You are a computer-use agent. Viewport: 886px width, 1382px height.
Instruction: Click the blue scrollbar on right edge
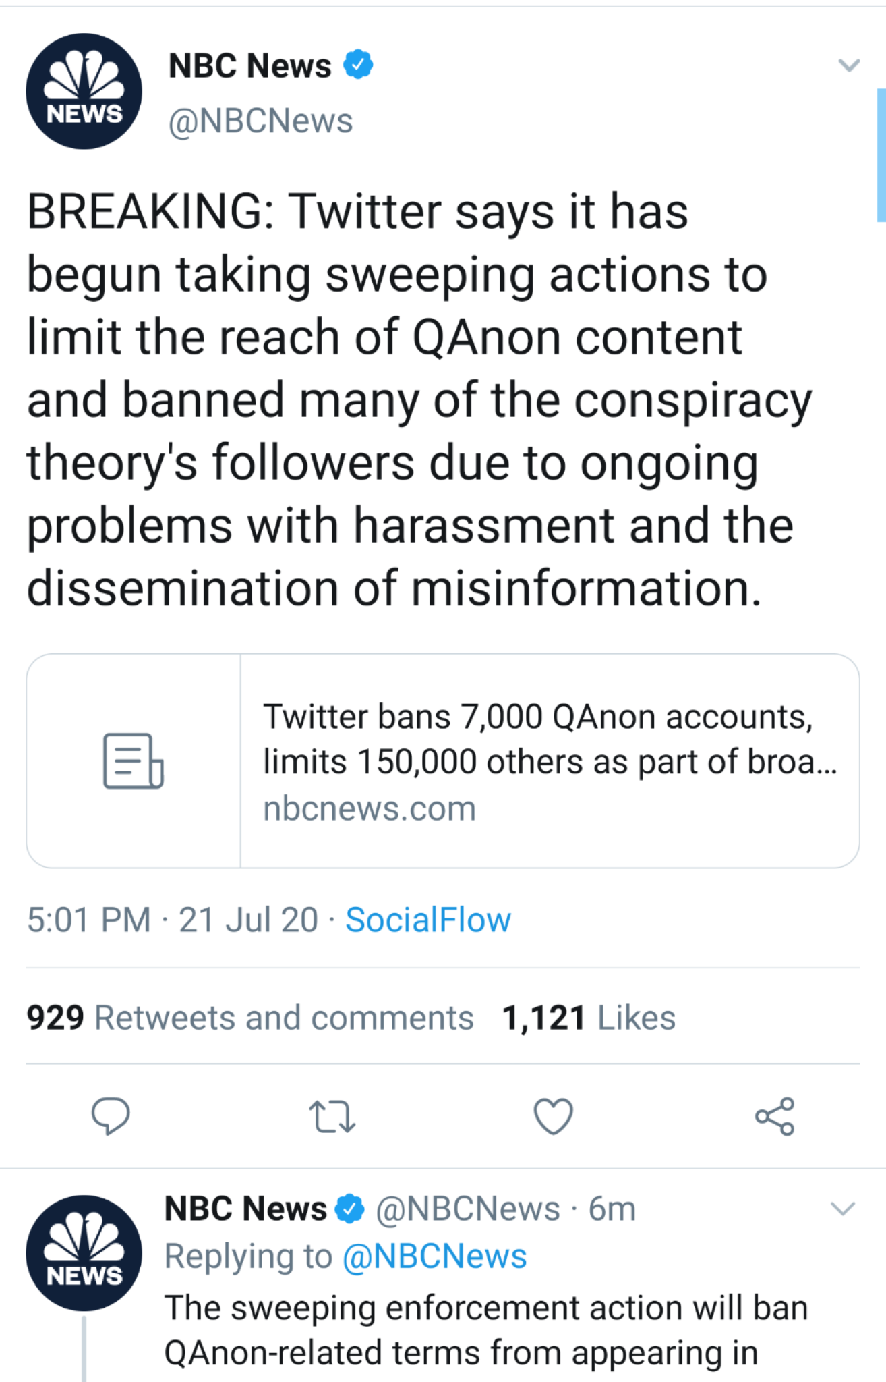881,155
